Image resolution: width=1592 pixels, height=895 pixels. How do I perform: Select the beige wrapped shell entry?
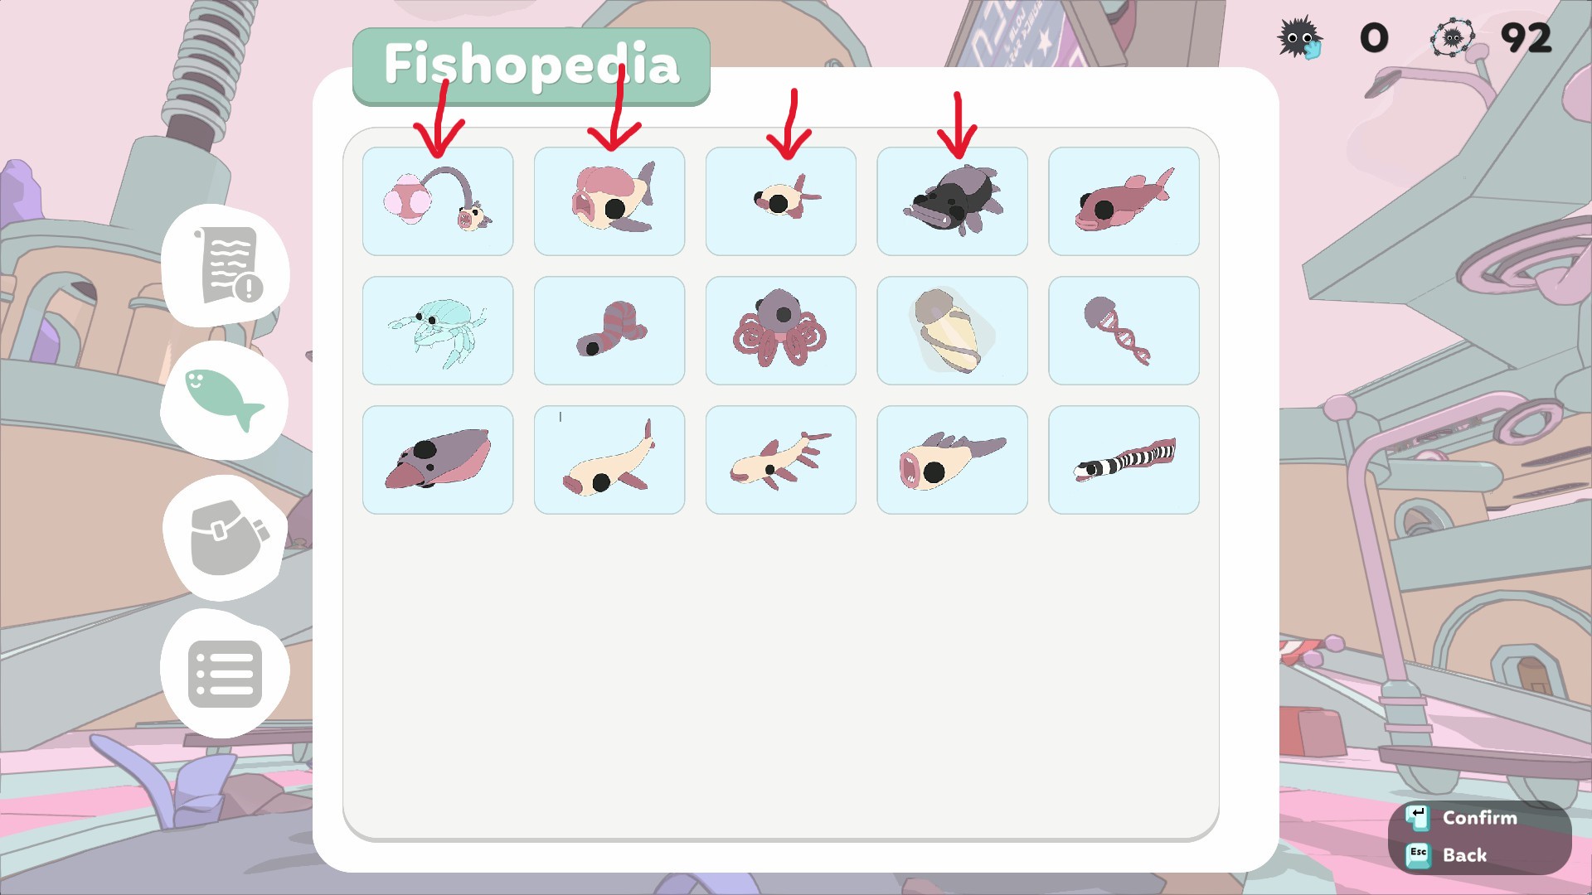point(953,331)
